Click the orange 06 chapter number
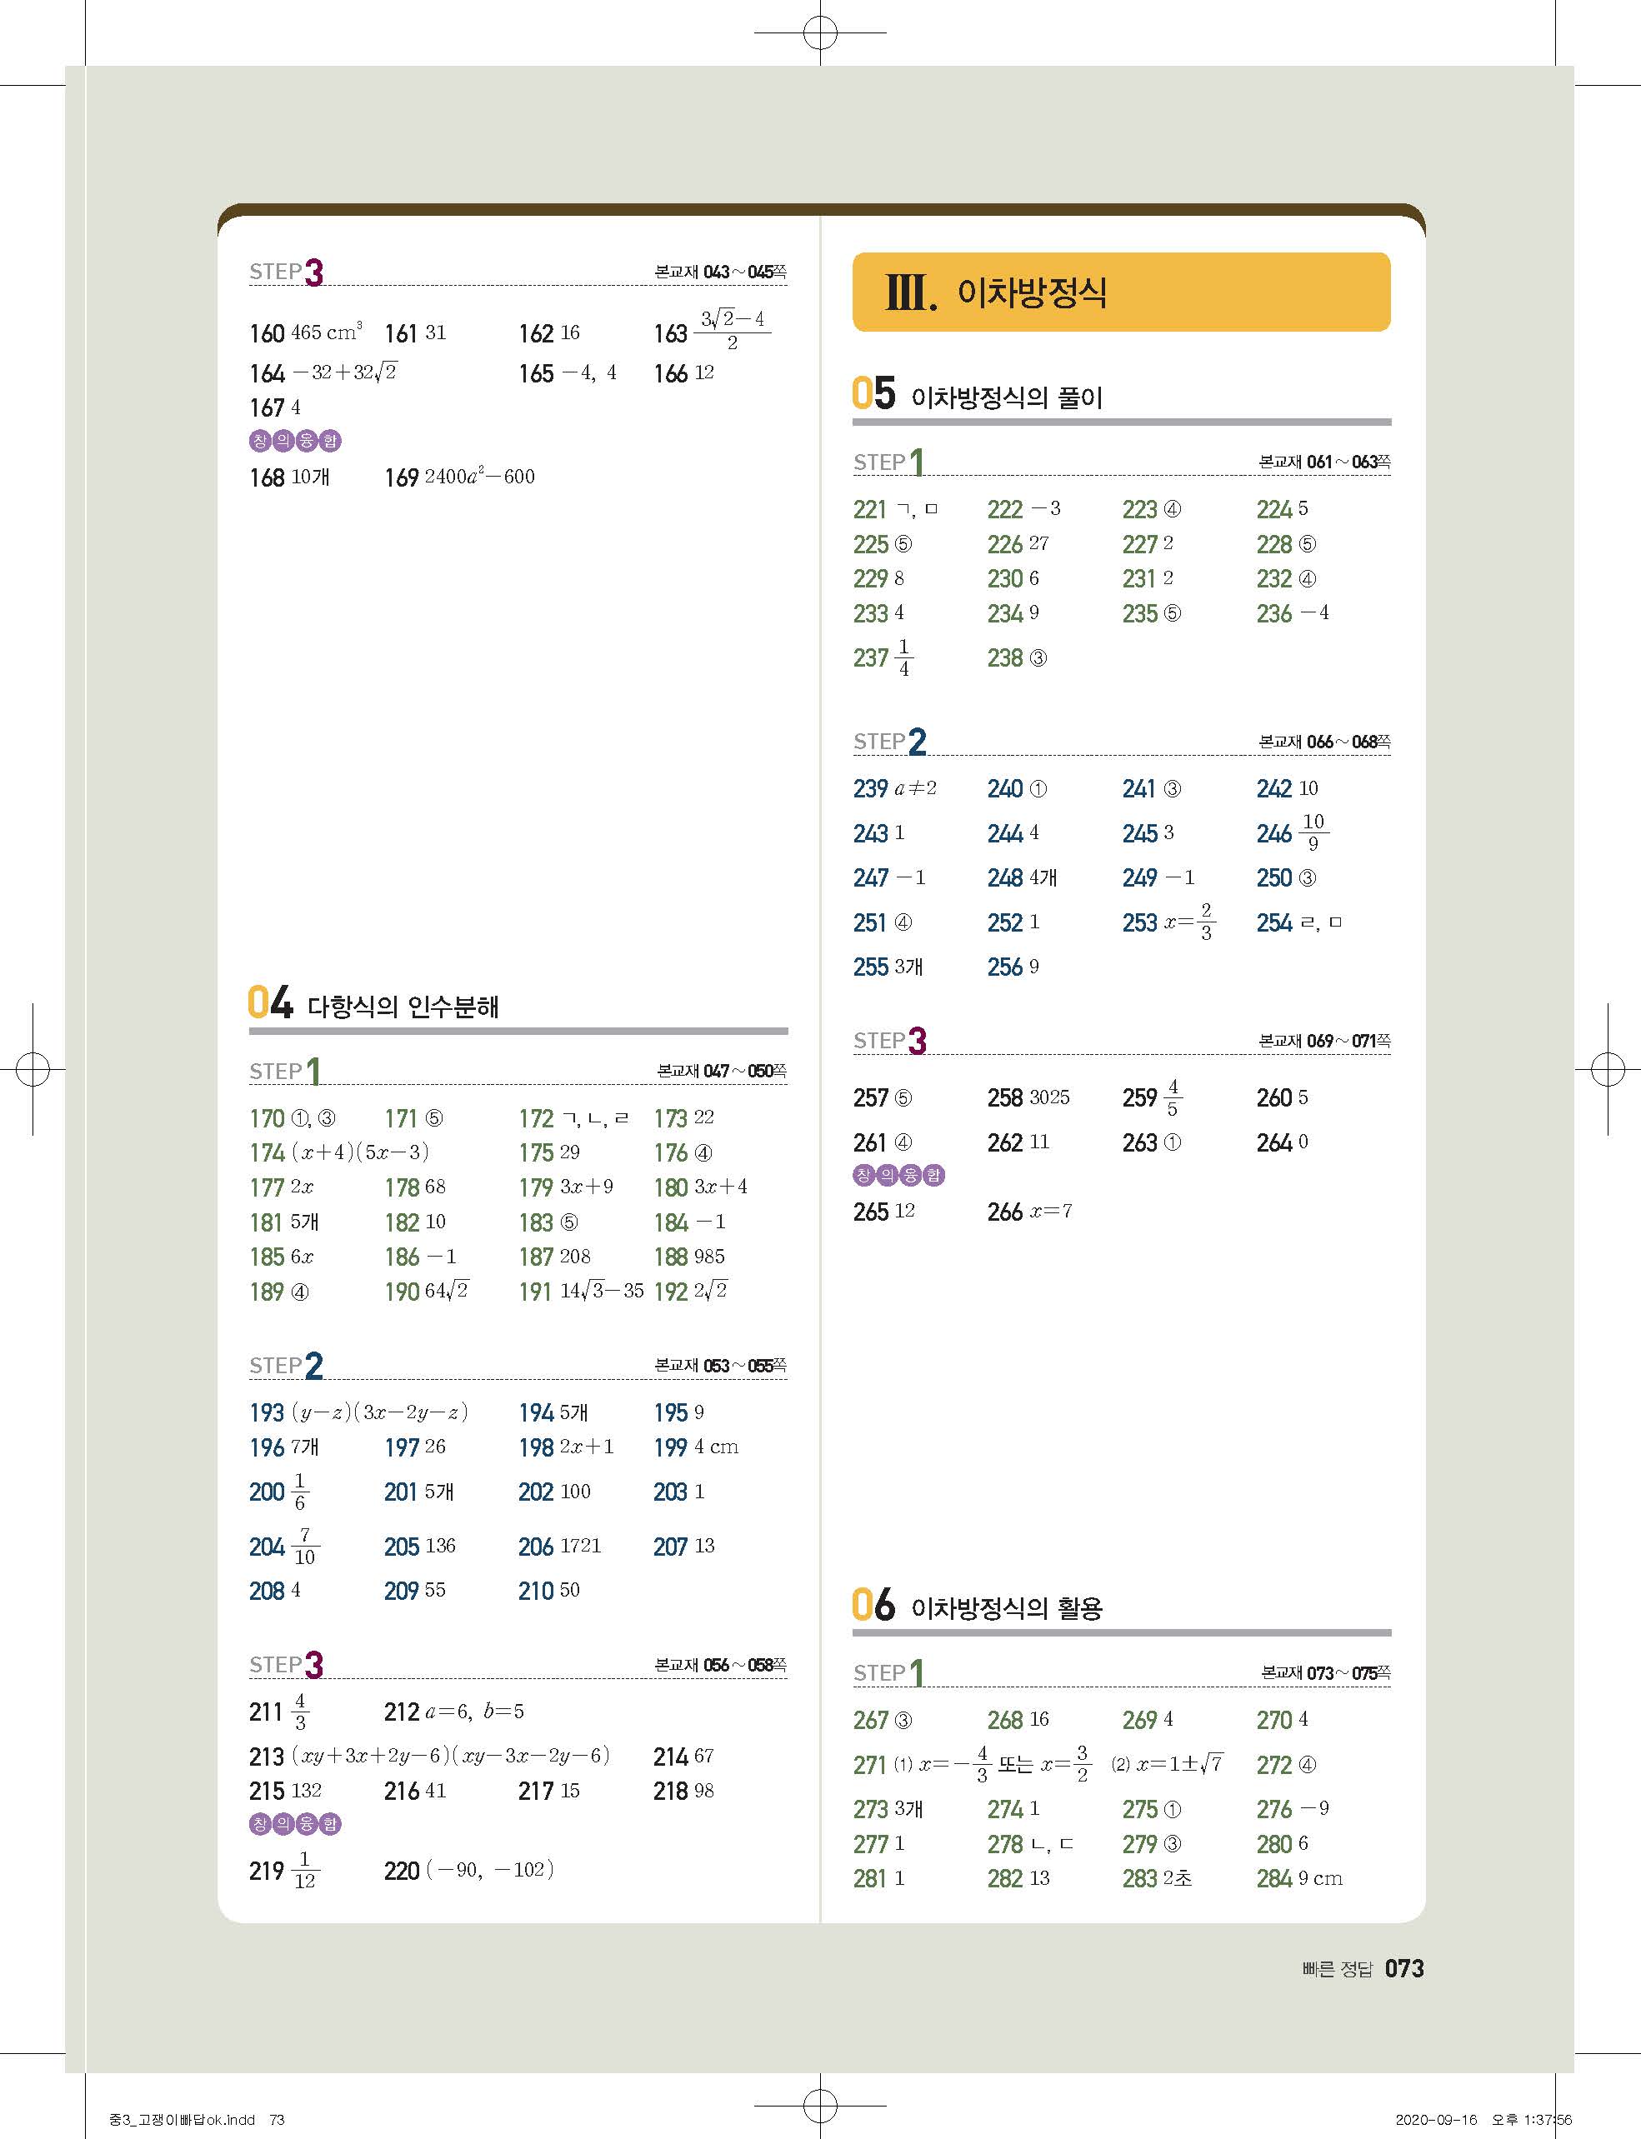The width and height of the screenshot is (1641, 2139). [x=873, y=1605]
